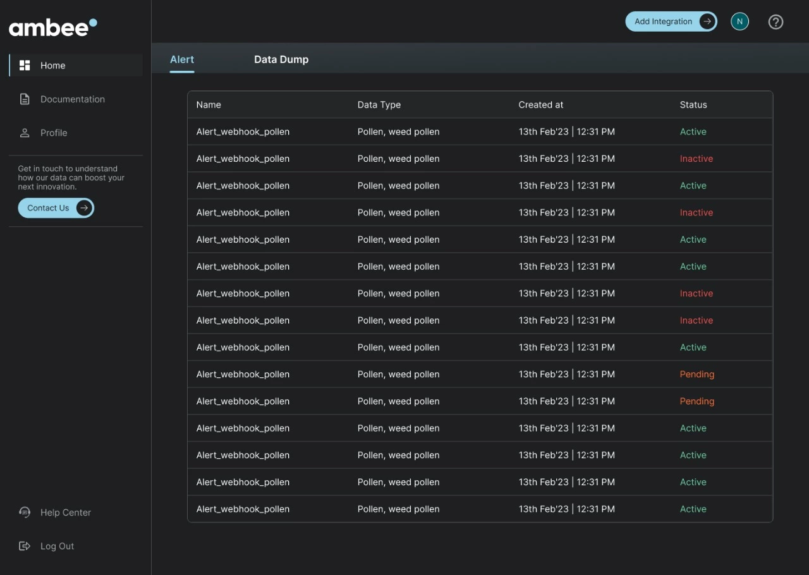Click the Profile person icon in sidebar
Viewport: 809px width, 575px height.
click(25, 133)
